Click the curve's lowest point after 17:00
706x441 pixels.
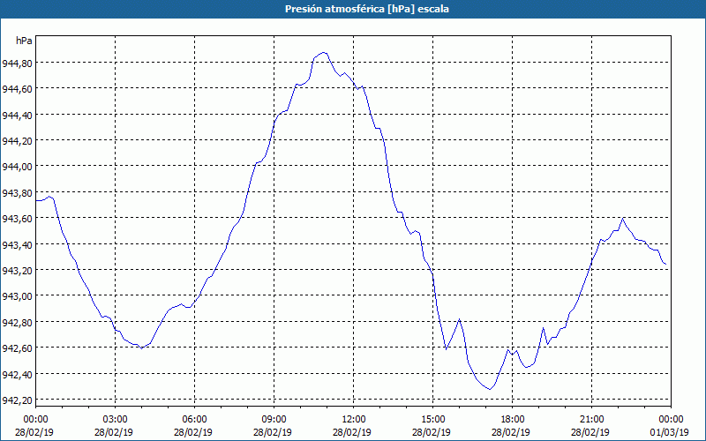[x=490, y=389]
